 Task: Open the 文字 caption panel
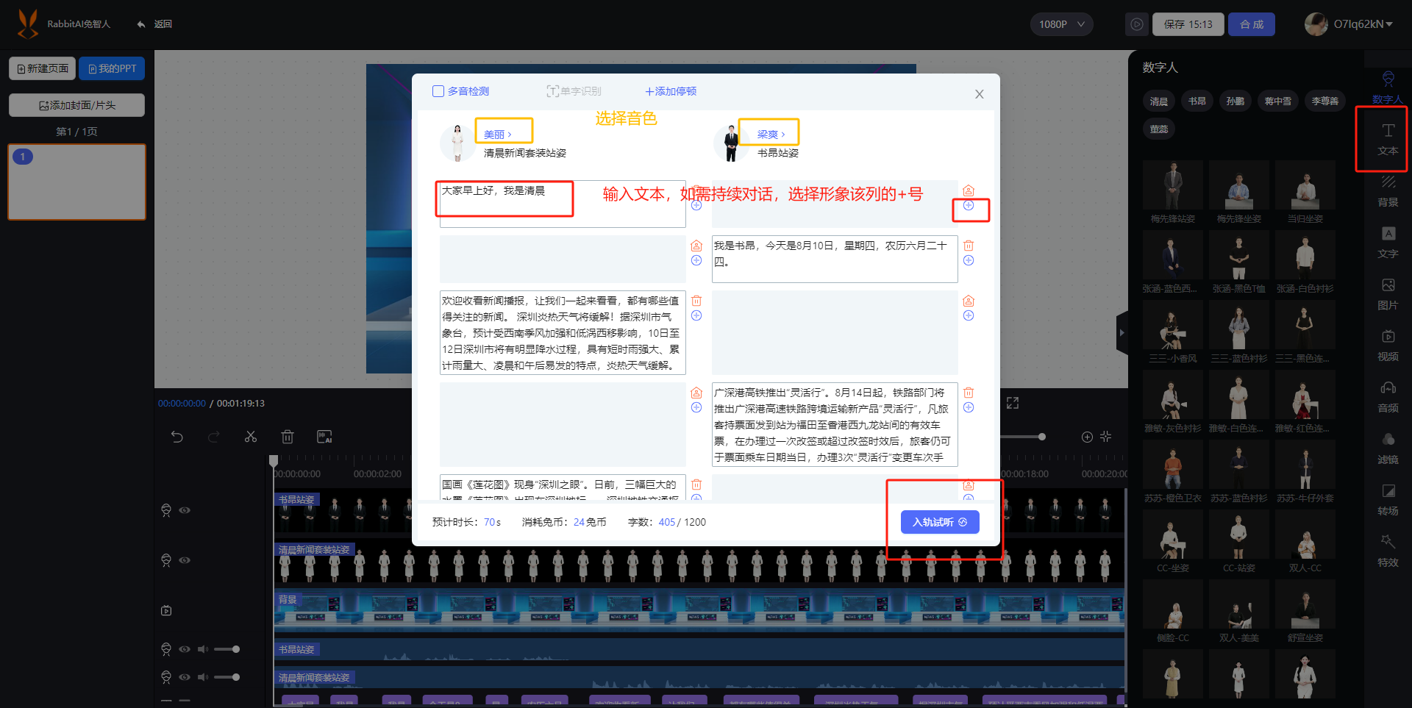point(1388,242)
